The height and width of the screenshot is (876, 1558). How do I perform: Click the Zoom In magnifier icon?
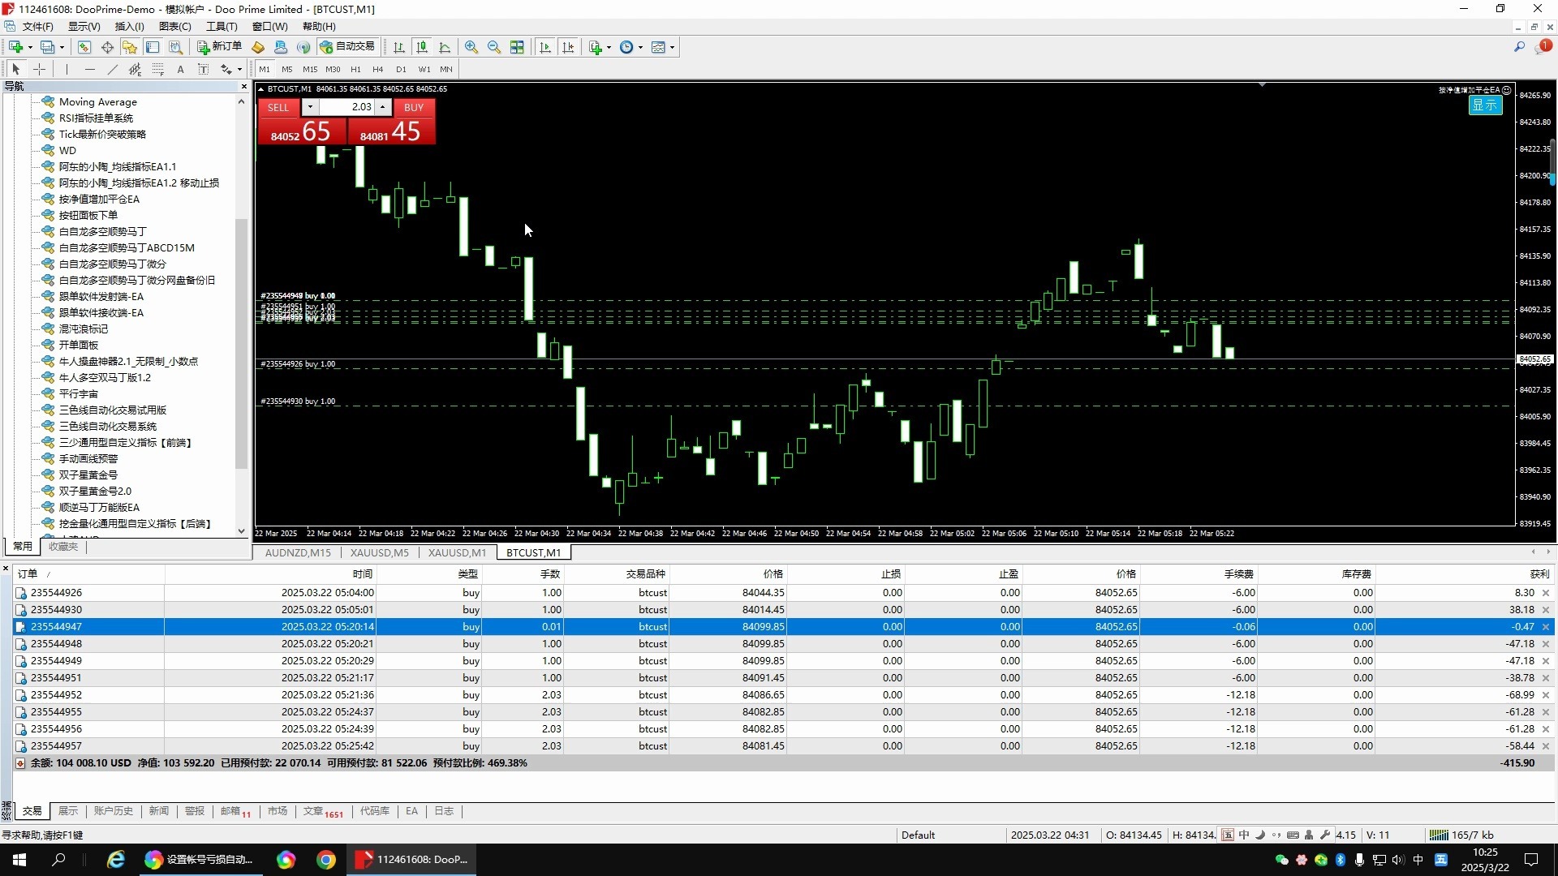click(x=471, y=47)
